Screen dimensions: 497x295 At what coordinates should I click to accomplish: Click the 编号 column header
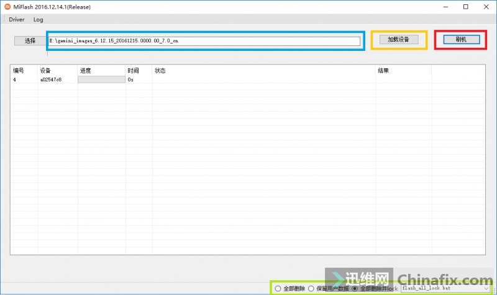point(24,71)
